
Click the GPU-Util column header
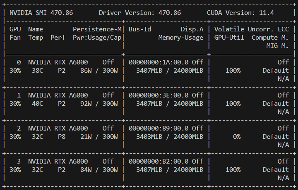click(229, 38)
